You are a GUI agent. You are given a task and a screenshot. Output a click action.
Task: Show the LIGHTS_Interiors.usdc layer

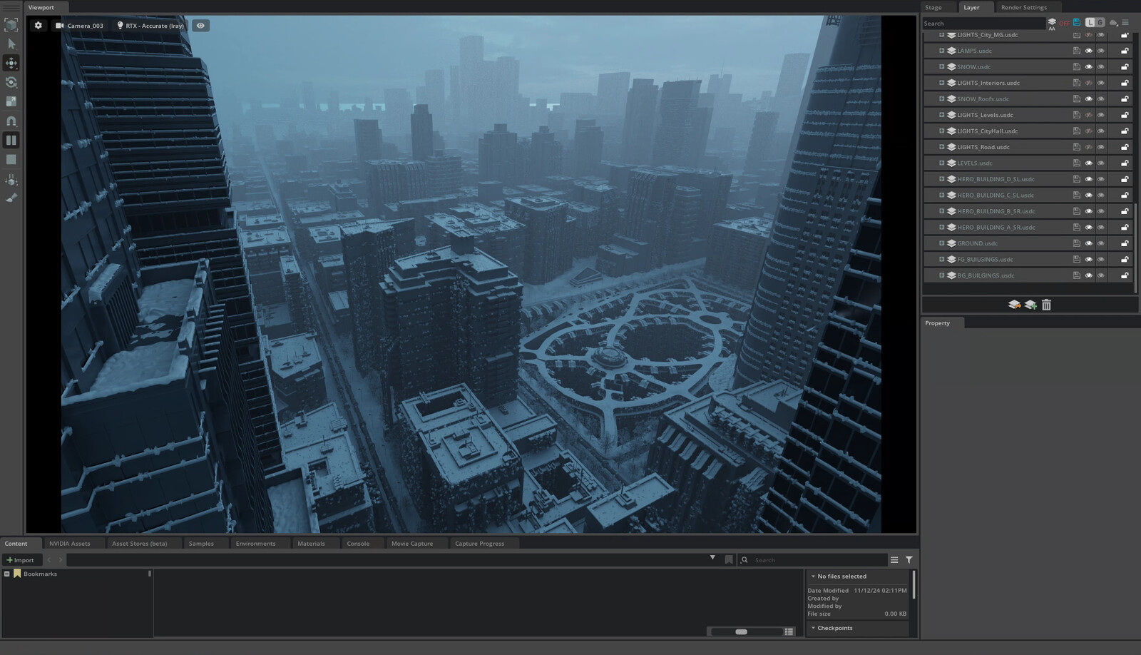(1089, 83)
